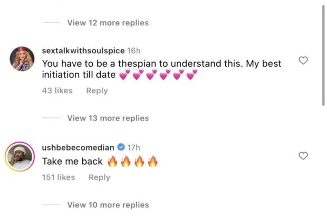Expand View 12 more replies
This screenshot has width=327, height=221.
click(x=108, y=23)
